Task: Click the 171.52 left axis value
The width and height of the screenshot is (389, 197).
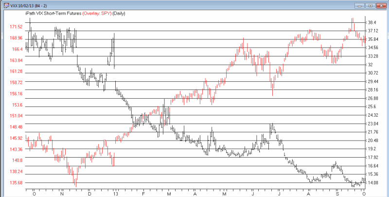Action: click(16, 27)
